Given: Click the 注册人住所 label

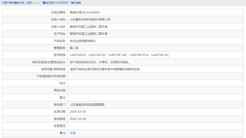Looking at the screenshot, I should point(58,27).
